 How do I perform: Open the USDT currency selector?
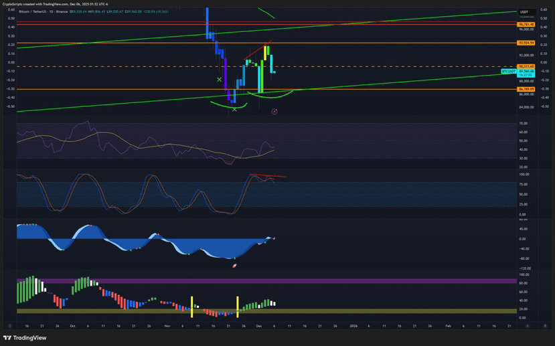527,12
